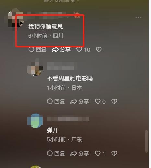Like the 我顶你啥意思 comment

coord(79,50)
